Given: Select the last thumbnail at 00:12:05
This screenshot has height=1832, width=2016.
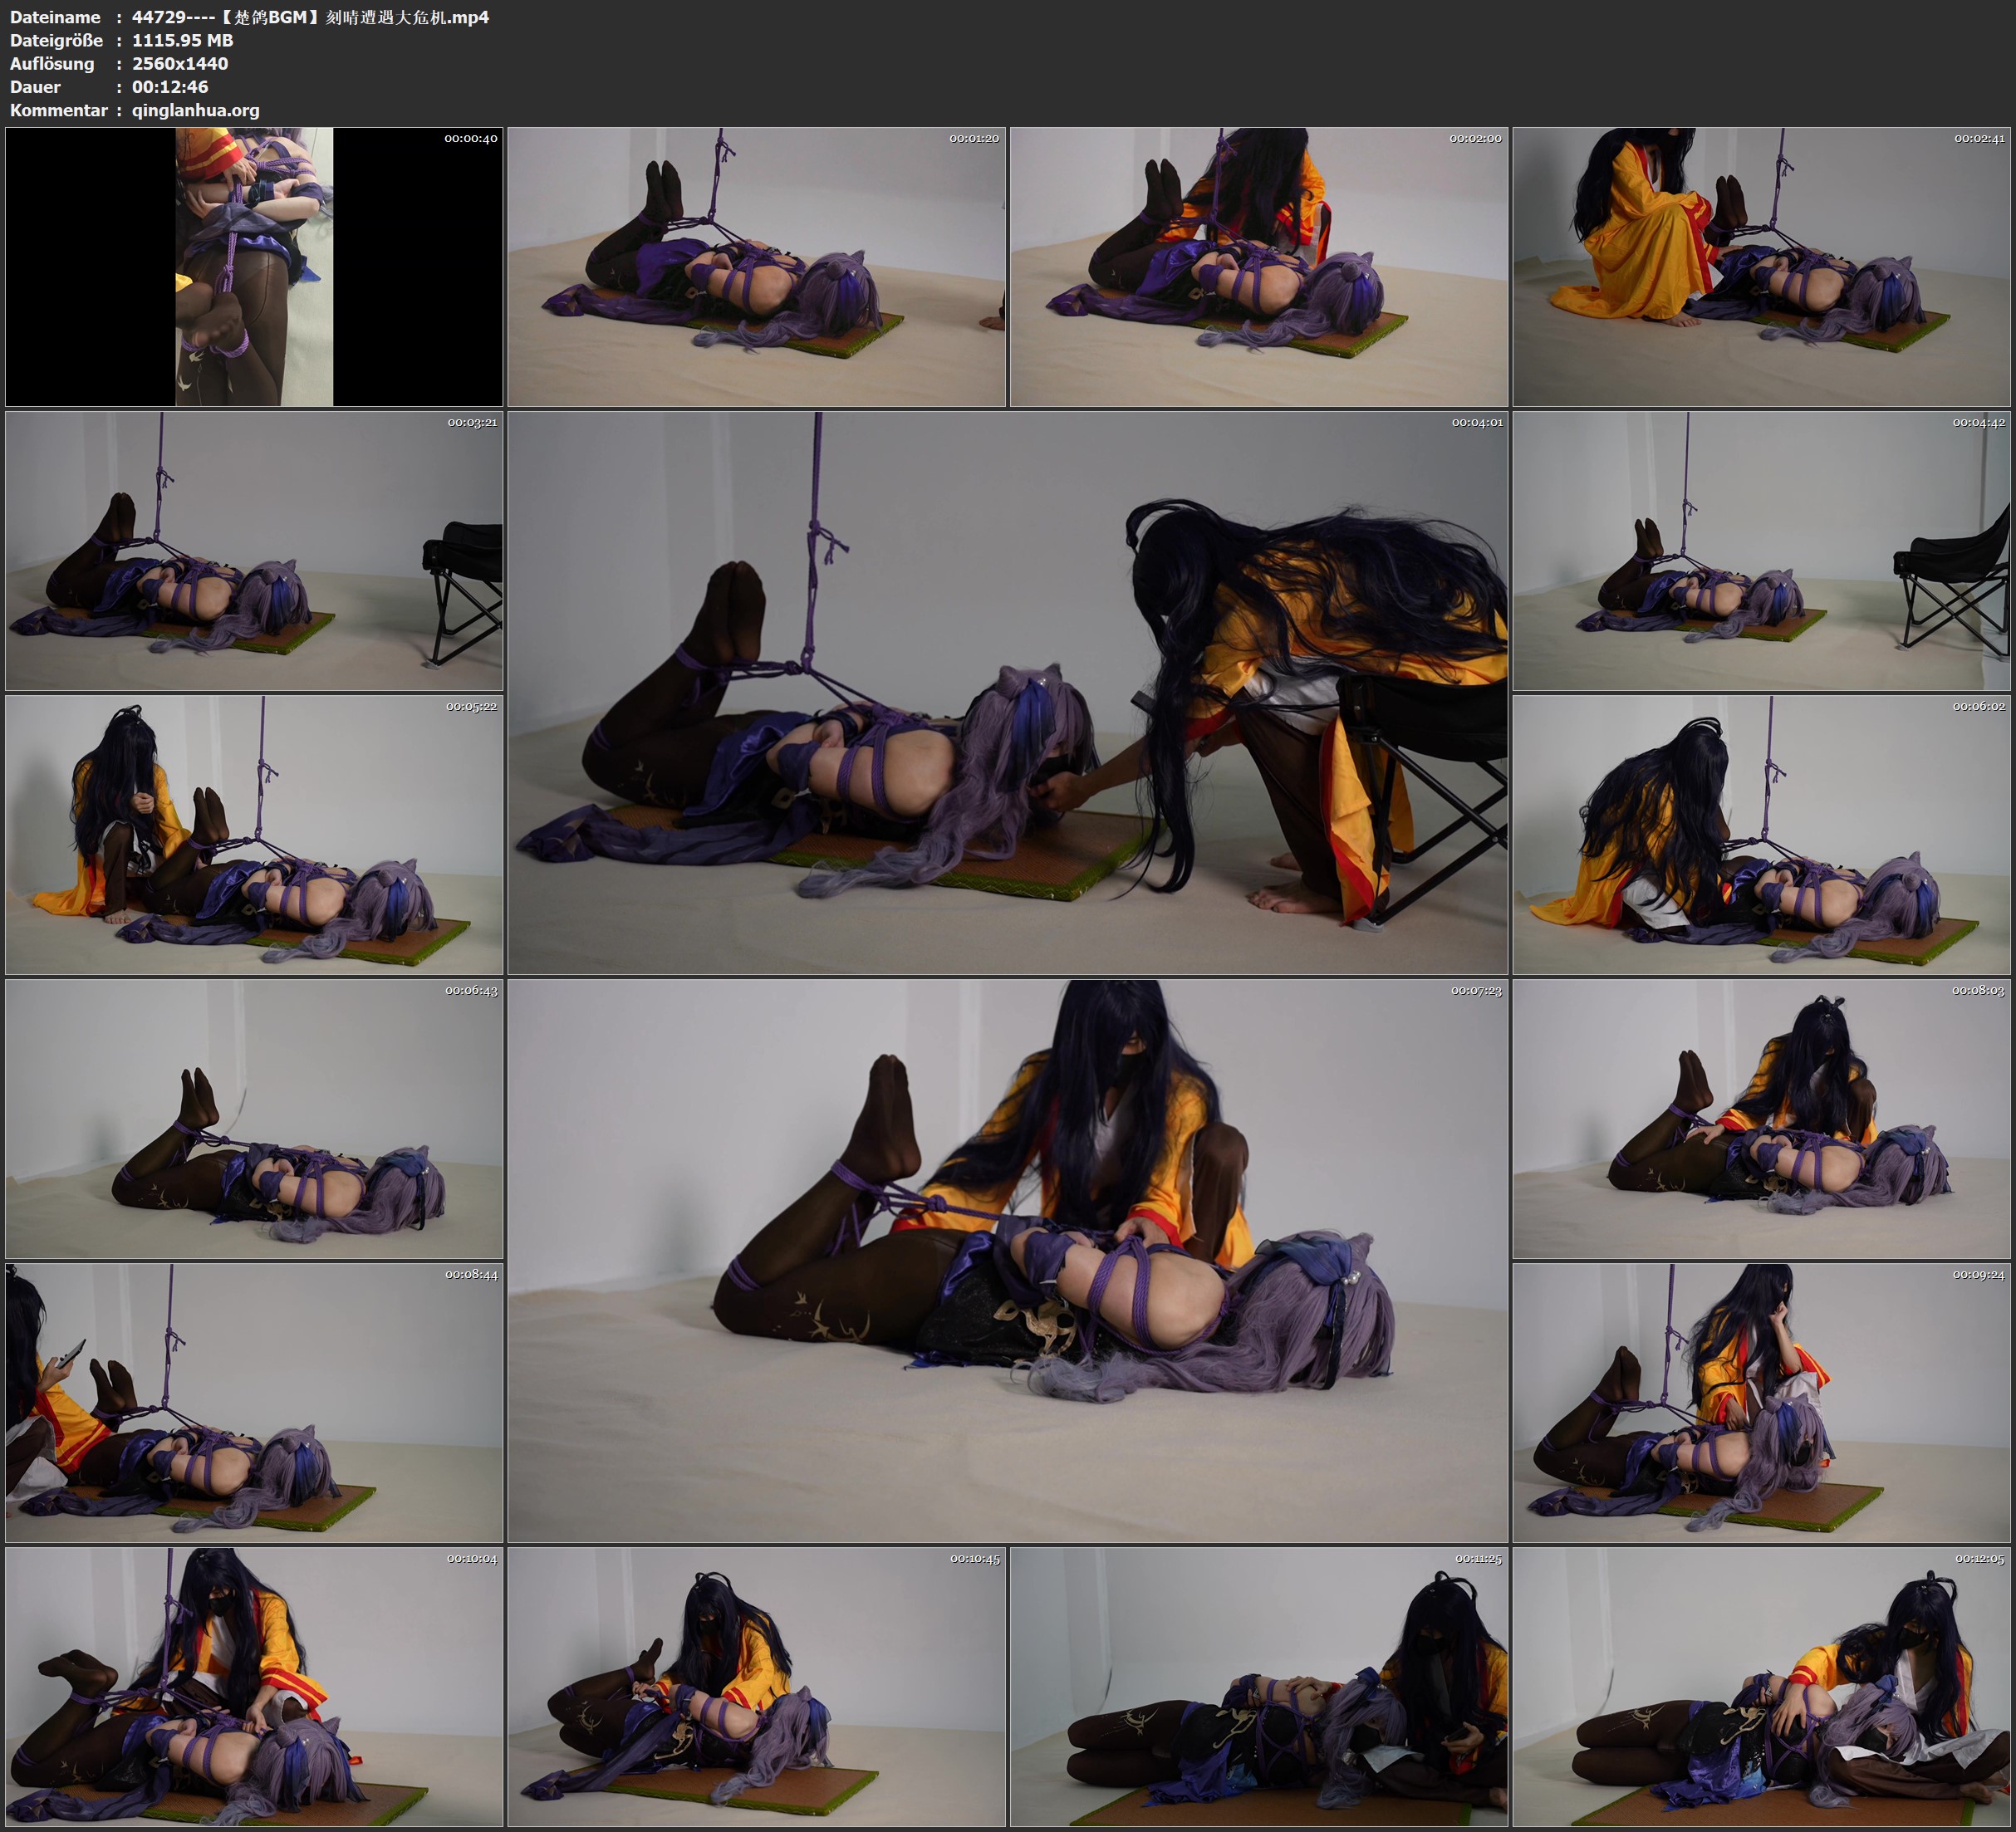Looking at the screenshot, I should pos(1761,1686).
